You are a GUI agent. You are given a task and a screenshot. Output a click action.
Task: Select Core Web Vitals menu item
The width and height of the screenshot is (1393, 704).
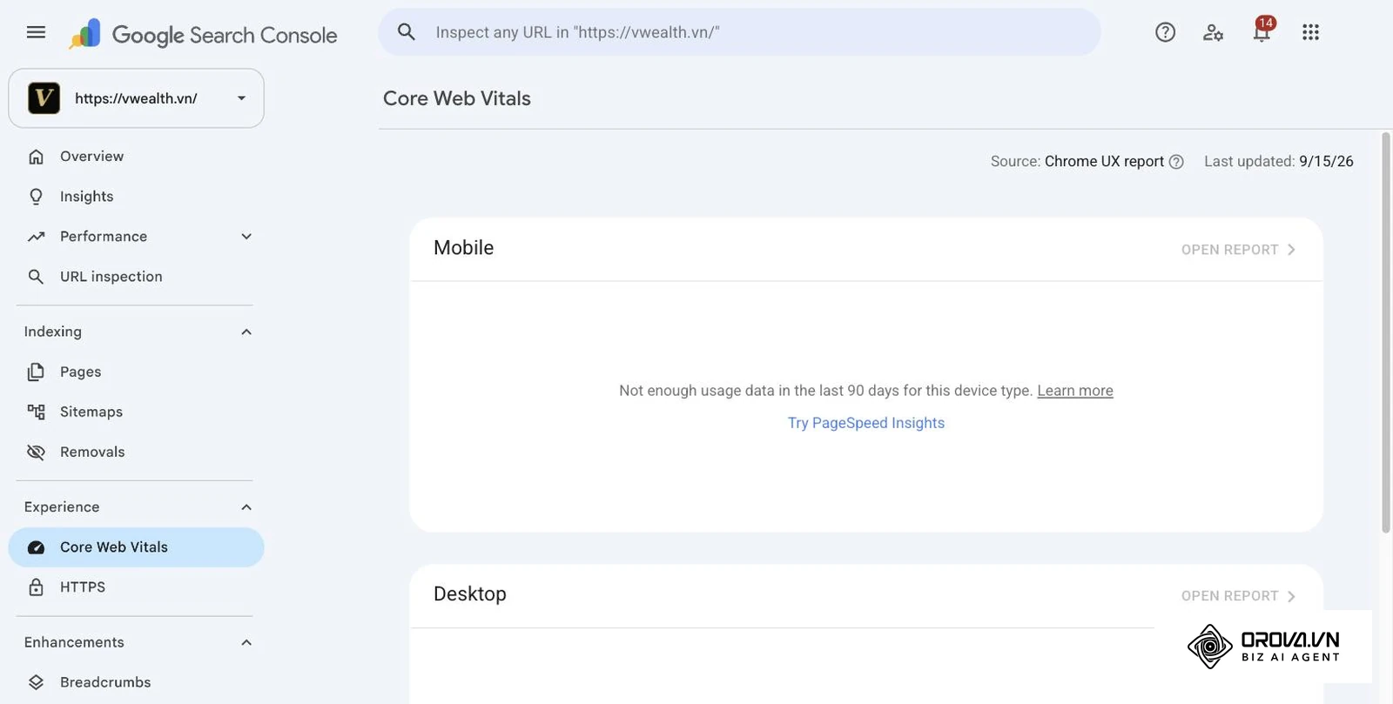(x=136, y=547)
